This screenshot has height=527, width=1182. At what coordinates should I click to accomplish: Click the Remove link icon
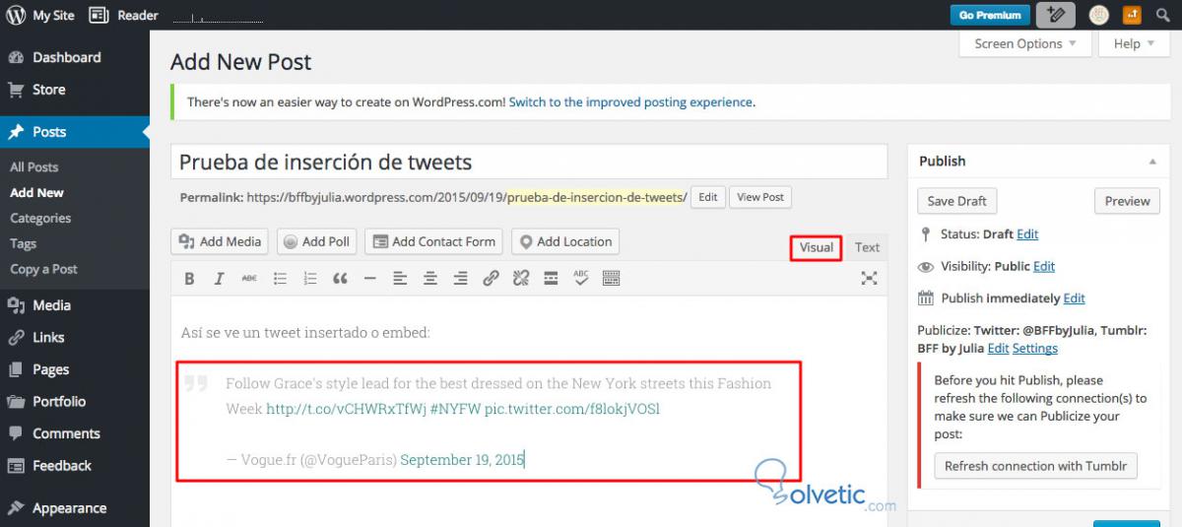[521, 279]
